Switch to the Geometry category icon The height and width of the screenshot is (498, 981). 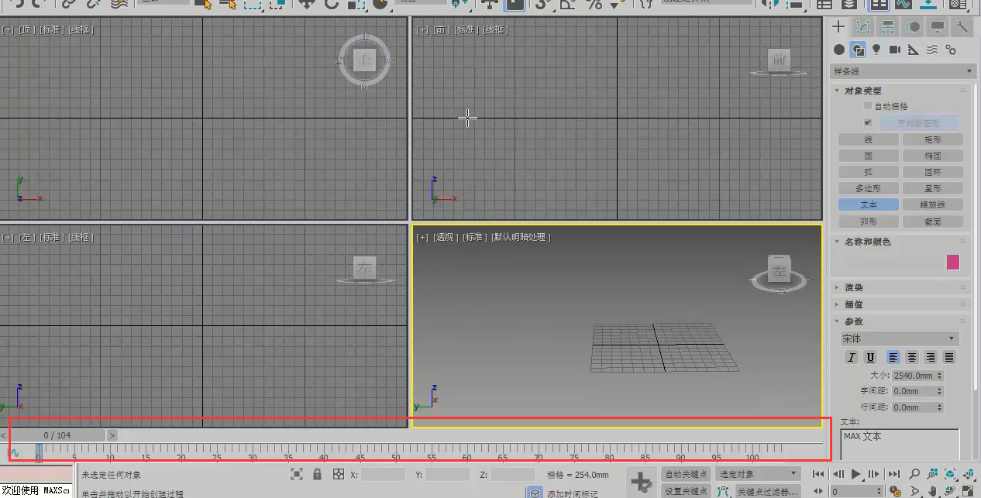point(840,50)
